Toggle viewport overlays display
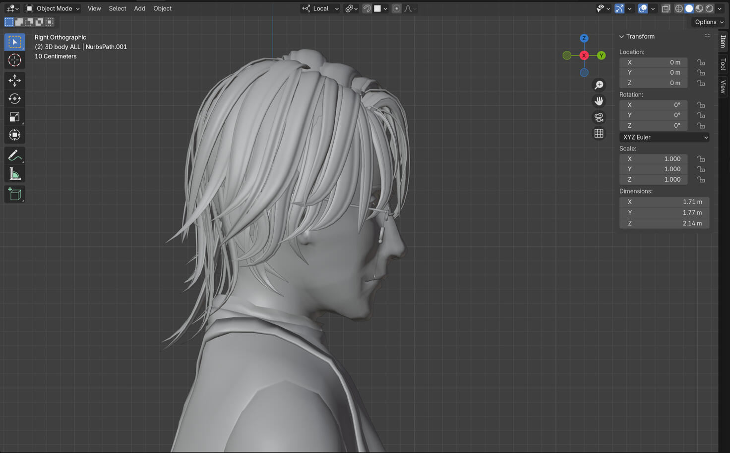The image size is (730, 453). 643,8
